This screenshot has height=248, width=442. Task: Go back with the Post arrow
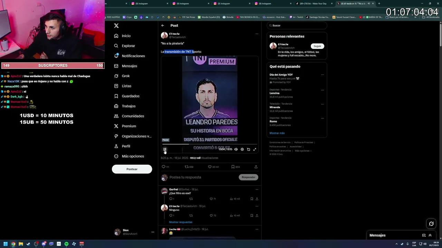point(163,25)
